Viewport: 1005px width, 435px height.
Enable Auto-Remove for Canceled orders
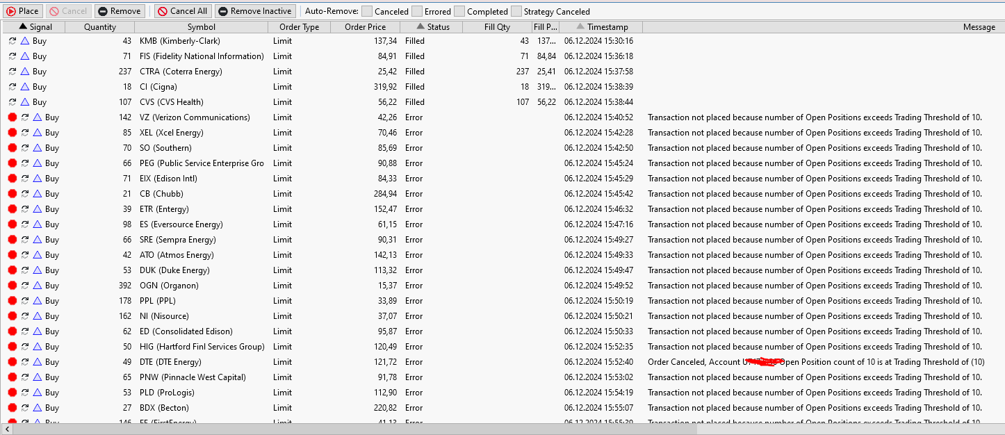tap(367, 11)
